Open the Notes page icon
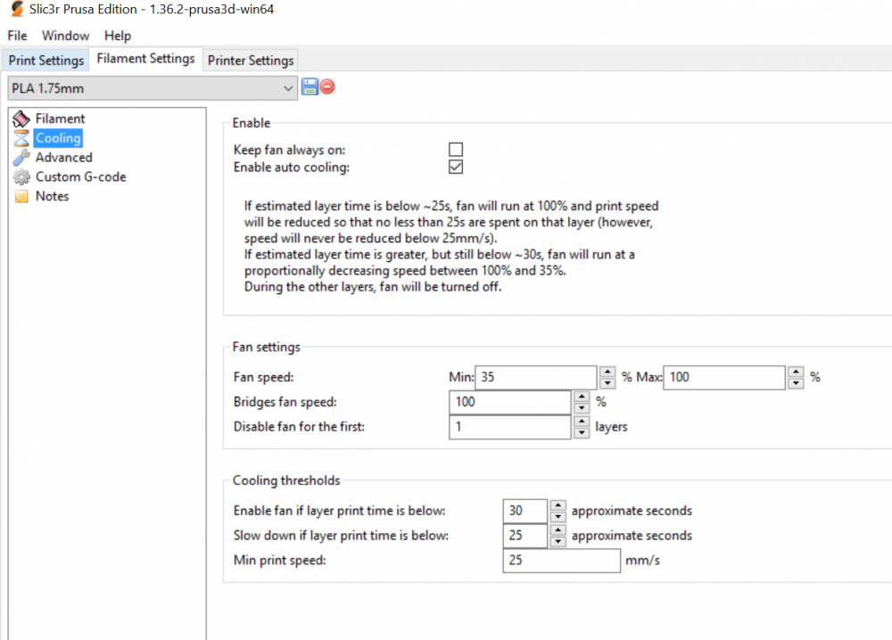Image resolution: width=892 pixels, height=640 pixels. tap(21, 197)
